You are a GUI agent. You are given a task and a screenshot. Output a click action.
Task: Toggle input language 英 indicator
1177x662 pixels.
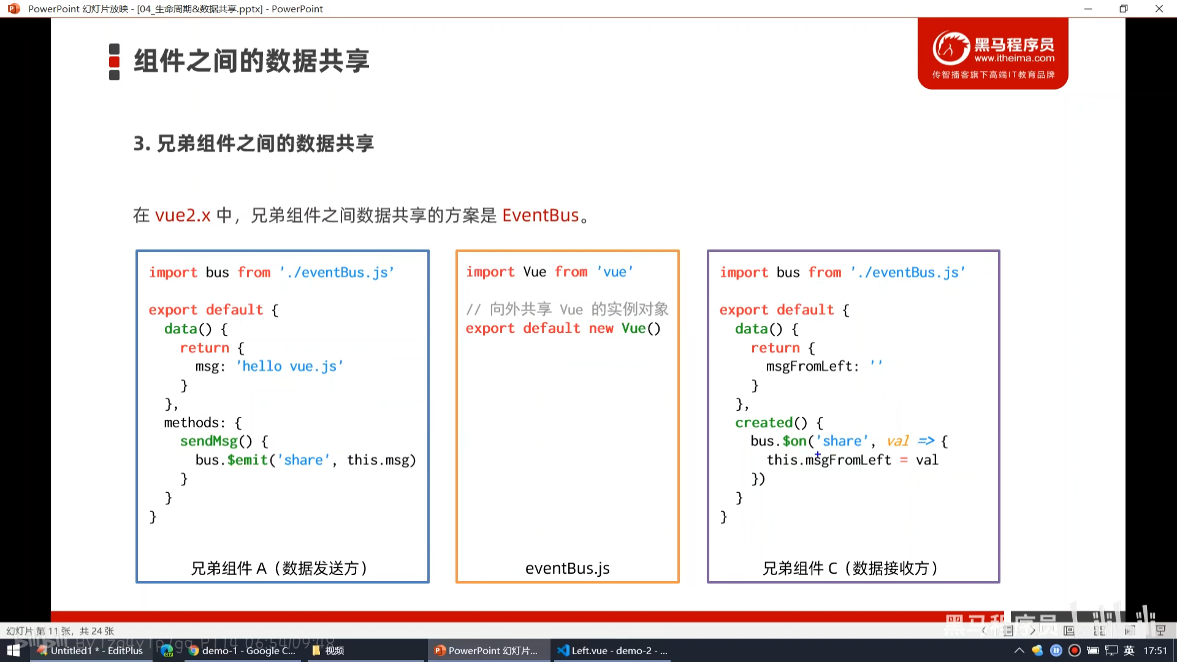coord(1129,650)
